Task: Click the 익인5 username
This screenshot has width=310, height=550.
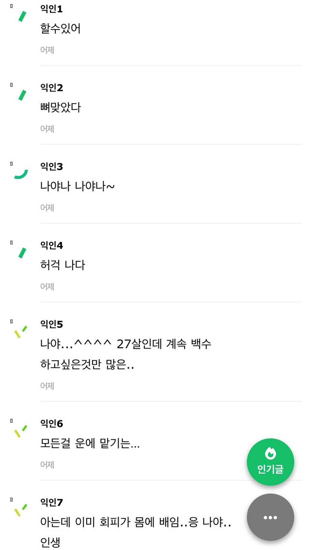Action: [x=52, y=324]
